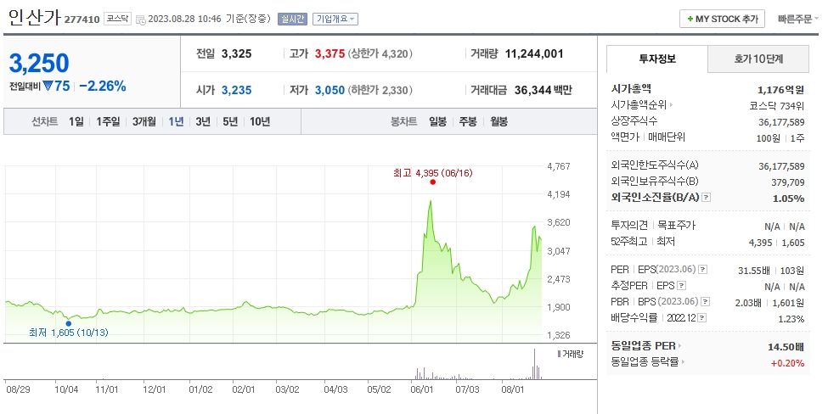Click the 코스닥 734위 ranking value
Viewport: 828px width, 414px height.
(x=777, y=106)
